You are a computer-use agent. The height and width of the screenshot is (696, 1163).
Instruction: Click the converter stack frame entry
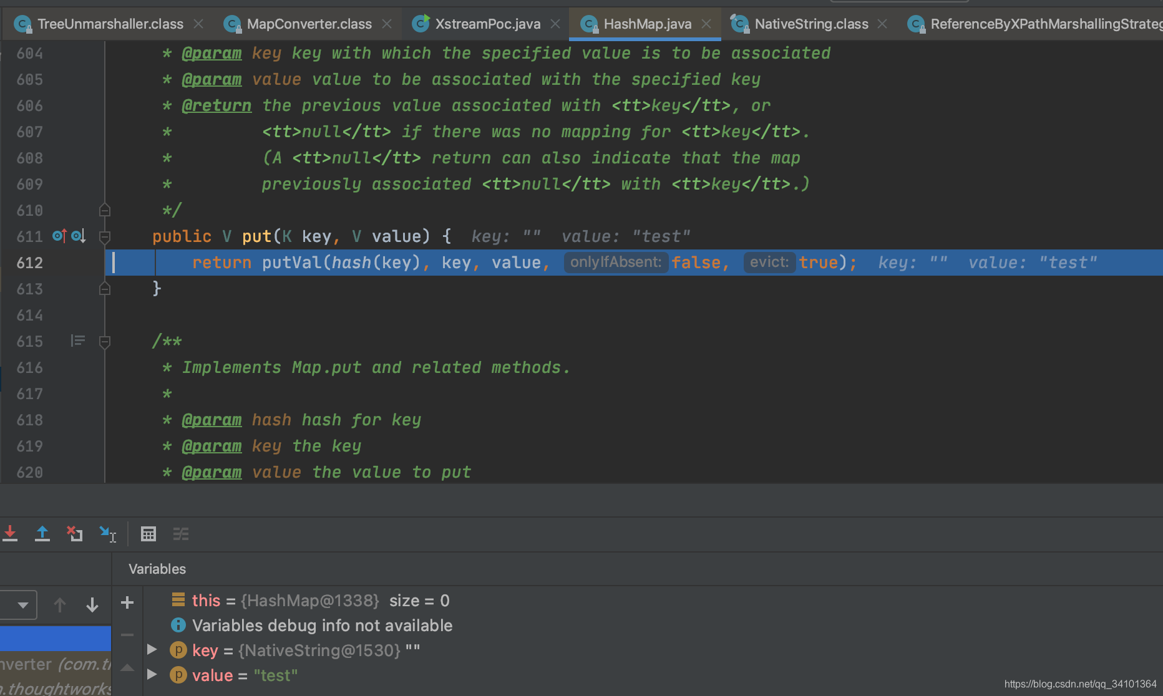click(x=56, y=664)
